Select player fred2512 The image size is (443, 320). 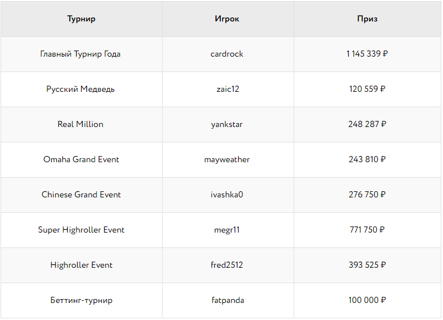[x=227, y=265]
